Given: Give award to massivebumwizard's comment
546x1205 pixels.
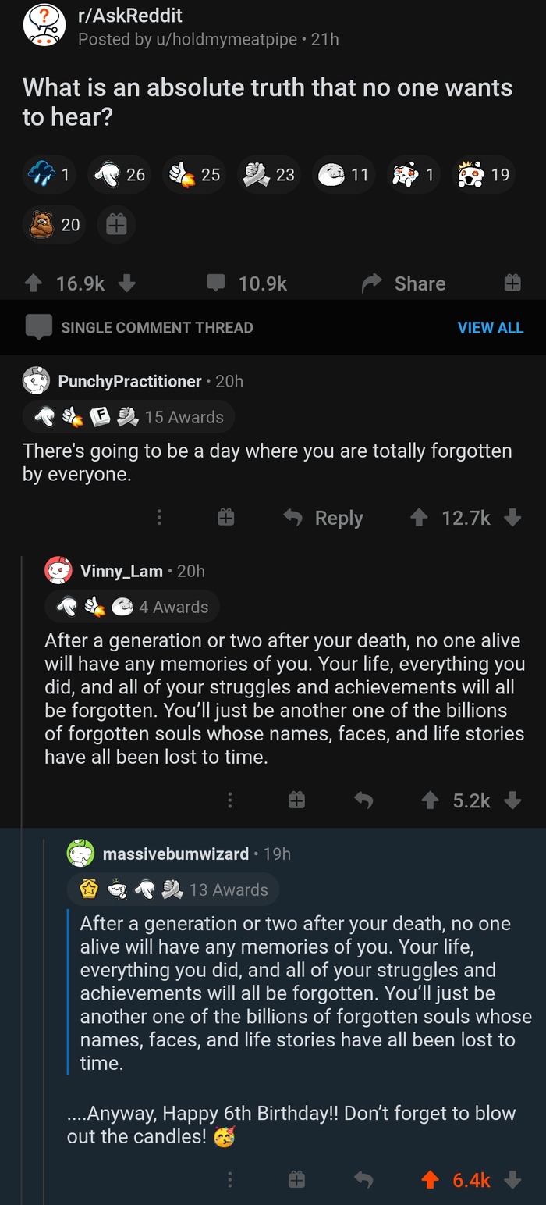Looking at the screenshot, I should (x=296, y=1179).
